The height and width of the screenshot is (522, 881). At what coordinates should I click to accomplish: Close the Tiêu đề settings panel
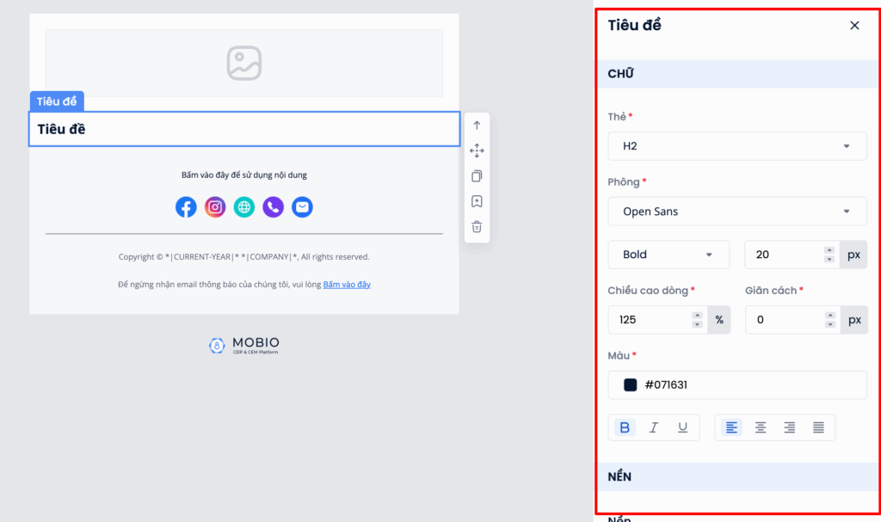(854, 26)
